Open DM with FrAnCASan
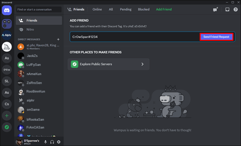Screen dimensions: 241x146 (x=39, y=128)
